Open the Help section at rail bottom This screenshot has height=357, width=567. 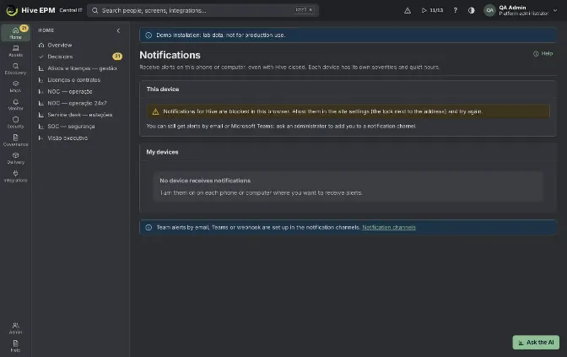(15, 346)
